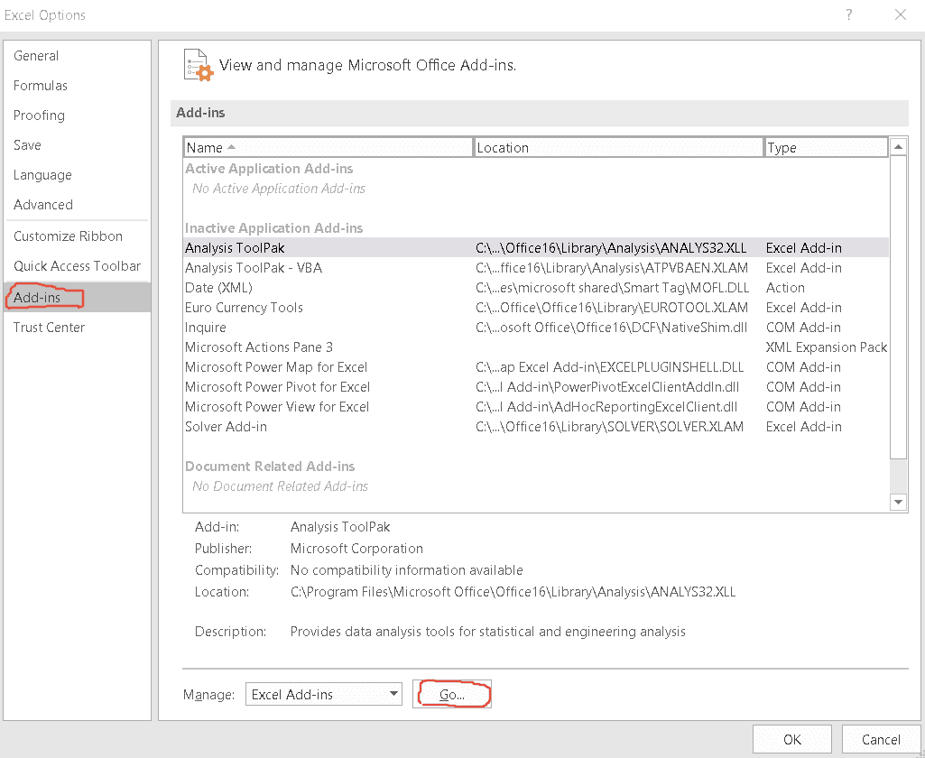Click the ANALYS32.XLL location cell

611,248
